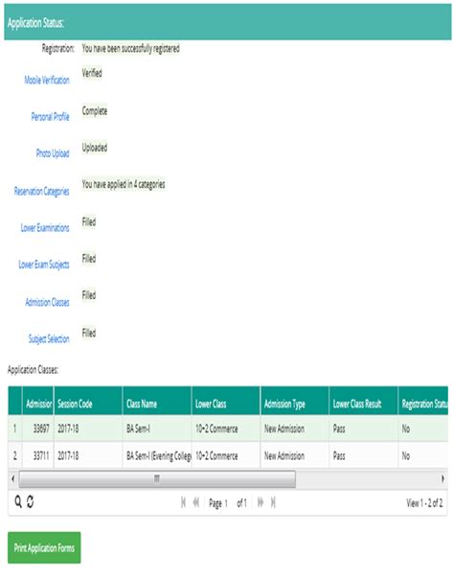Open the Photo Upload link
Image resolution: width=454 pixels, height=579 pixels.
click(x=53, y=153)
